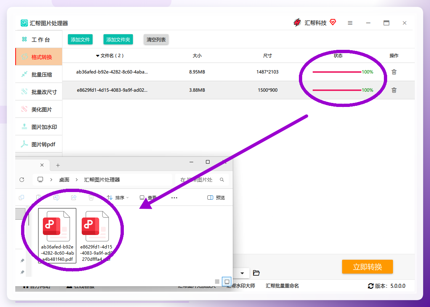Close the current Explorer tab
The width and height of the screenshot is (430, 307).
[42, 165]
